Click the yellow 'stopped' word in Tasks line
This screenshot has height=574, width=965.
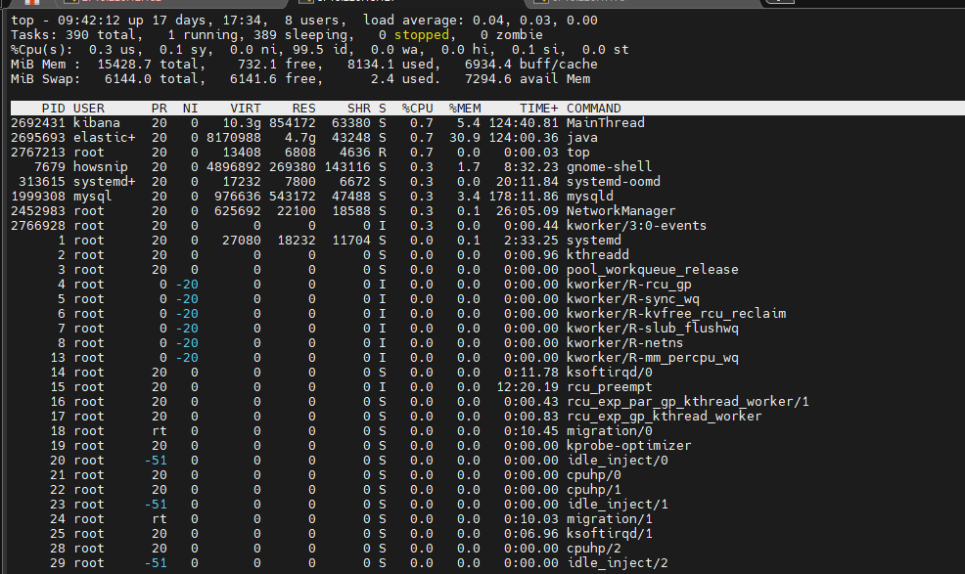(422, 35)
